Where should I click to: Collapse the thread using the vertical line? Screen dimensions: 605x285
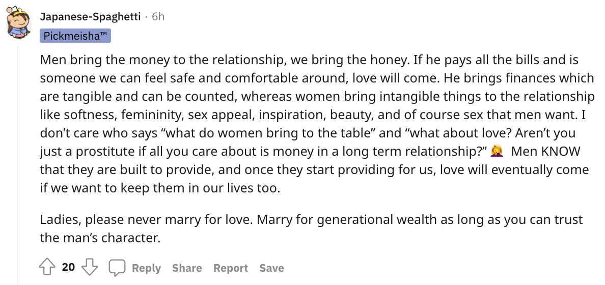click(18, 165)
